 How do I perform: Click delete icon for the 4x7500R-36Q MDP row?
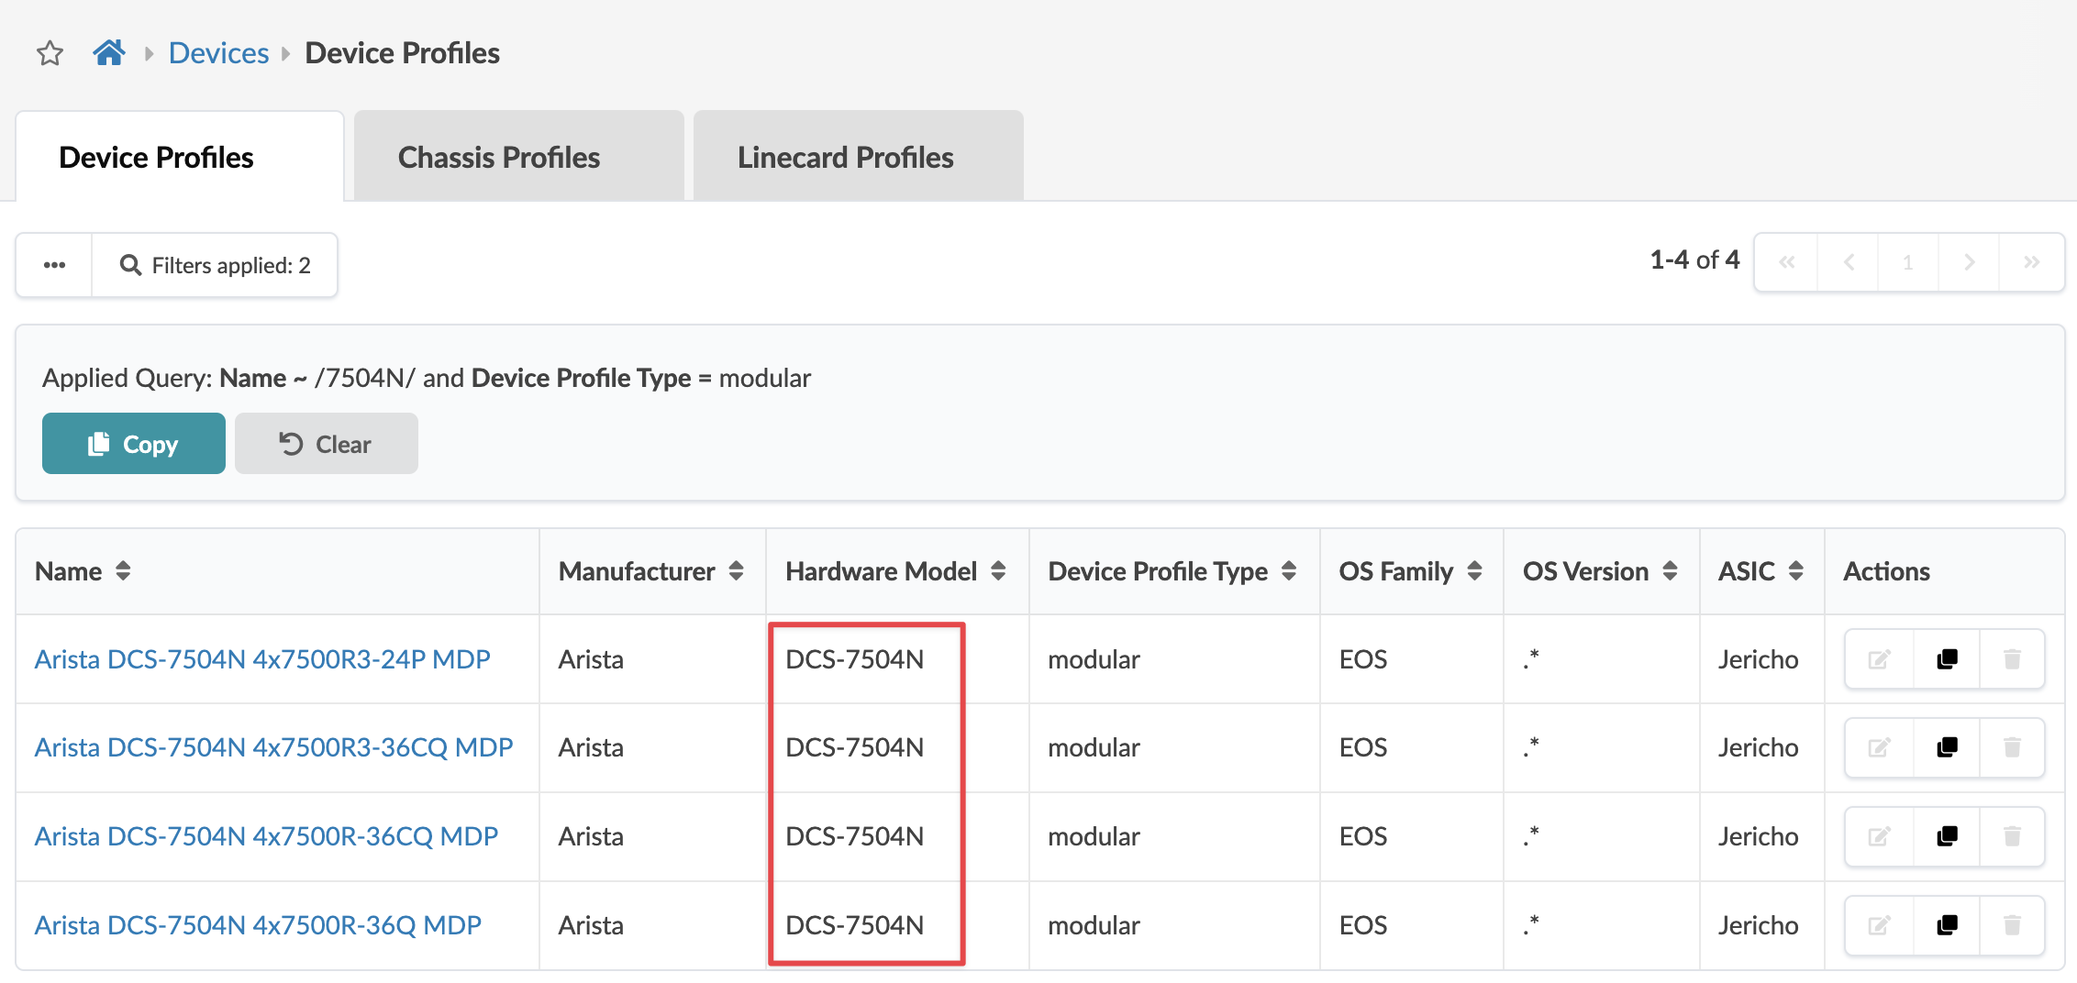(x=2012, y=925)
